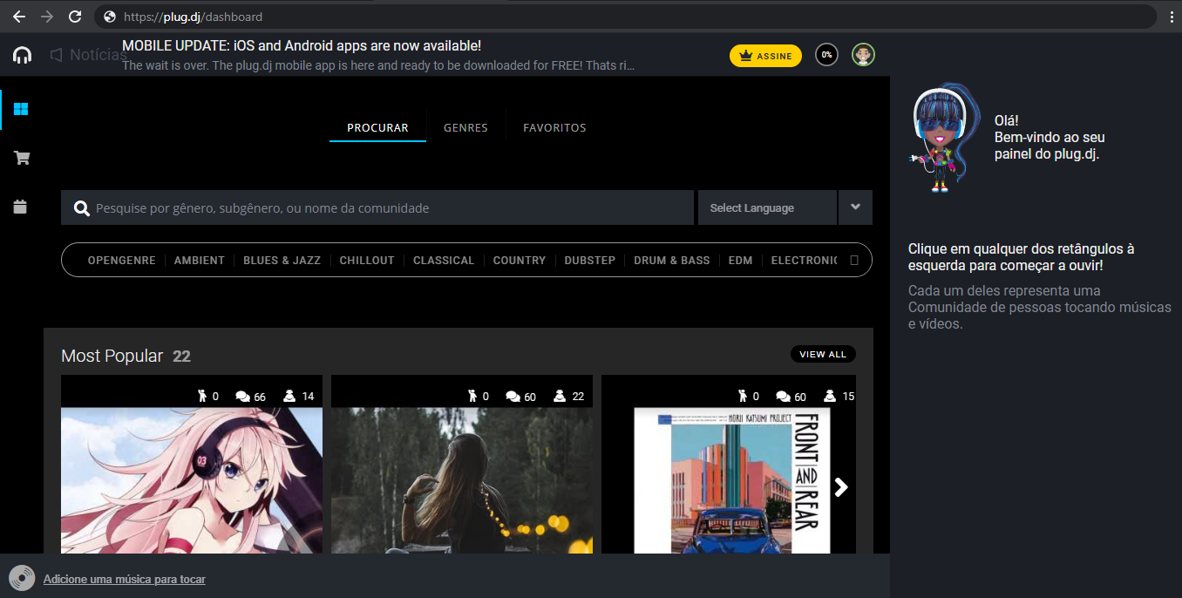Click the 'Most Popular' heading
This screenshot has height=598, width=1182.
pyautogui.click(x=112, y=356)
